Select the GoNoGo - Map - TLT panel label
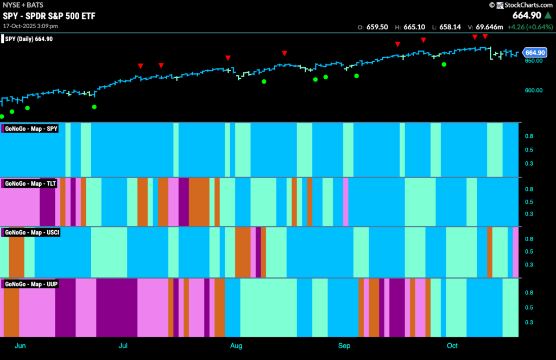 30,184
